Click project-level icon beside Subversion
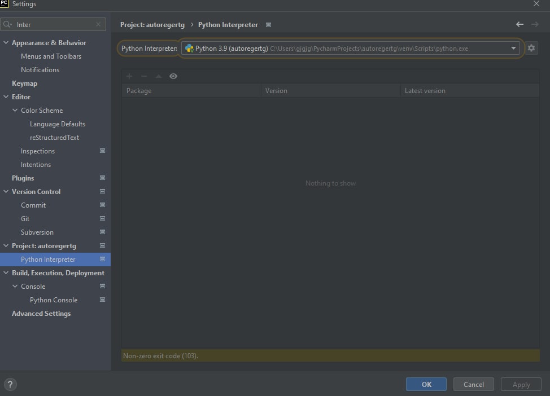 click(x=102, y=232)
